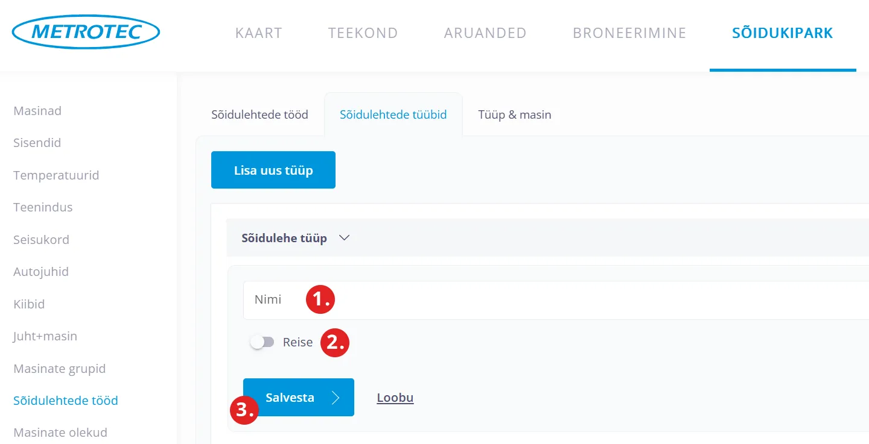Screen dimensions: 869x444
Task: Toggle the Reise switch
Action: (x=263, y=342)
